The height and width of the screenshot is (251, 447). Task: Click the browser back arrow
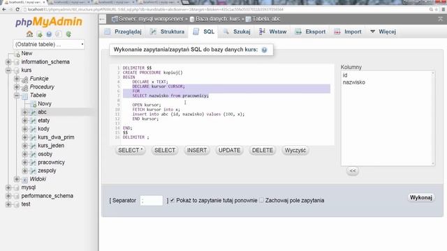pyautogui.click(x=4, y=9)
